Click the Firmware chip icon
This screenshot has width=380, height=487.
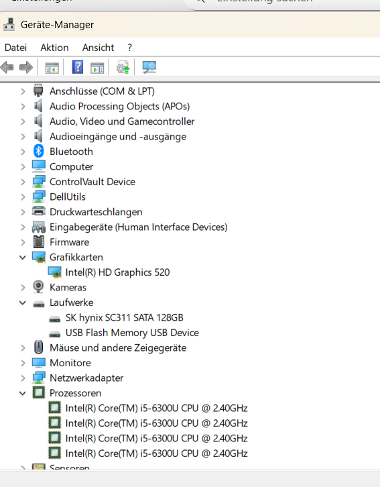(x=38, y=242)
